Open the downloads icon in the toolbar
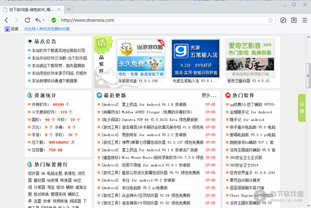The height and width of the screenshot is (208, 311). [x=293, y=20]
